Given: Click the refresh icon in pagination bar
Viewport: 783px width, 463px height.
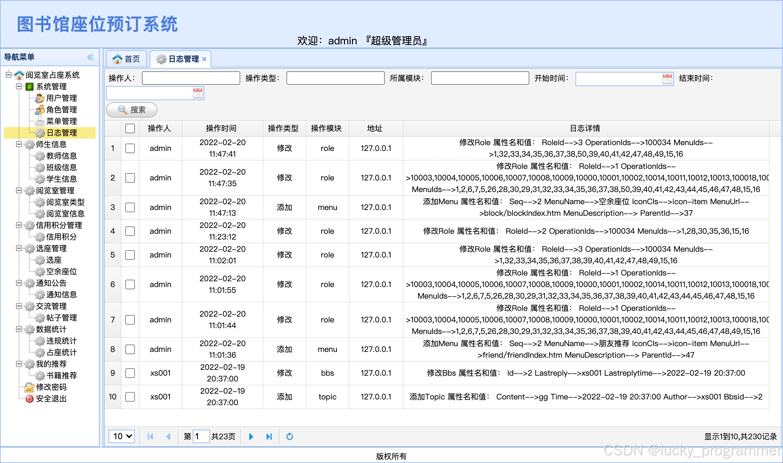Looking at the screenshot, I should pos(289,436).
